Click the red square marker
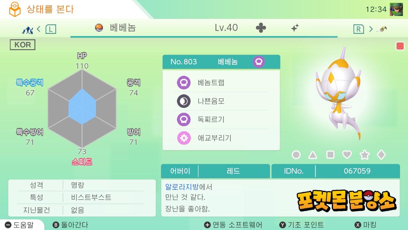The height and width of the screenshot is (230, 408). [x=400, y=46]
